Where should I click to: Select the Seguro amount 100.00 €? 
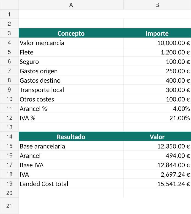tap(157, 61)
